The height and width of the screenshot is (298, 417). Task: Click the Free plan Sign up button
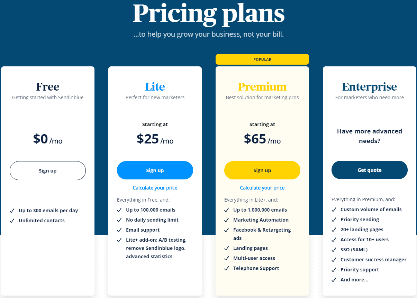coord(48,170)
